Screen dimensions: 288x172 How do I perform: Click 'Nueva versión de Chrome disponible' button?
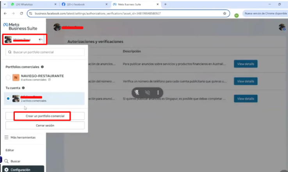(265, 13)
